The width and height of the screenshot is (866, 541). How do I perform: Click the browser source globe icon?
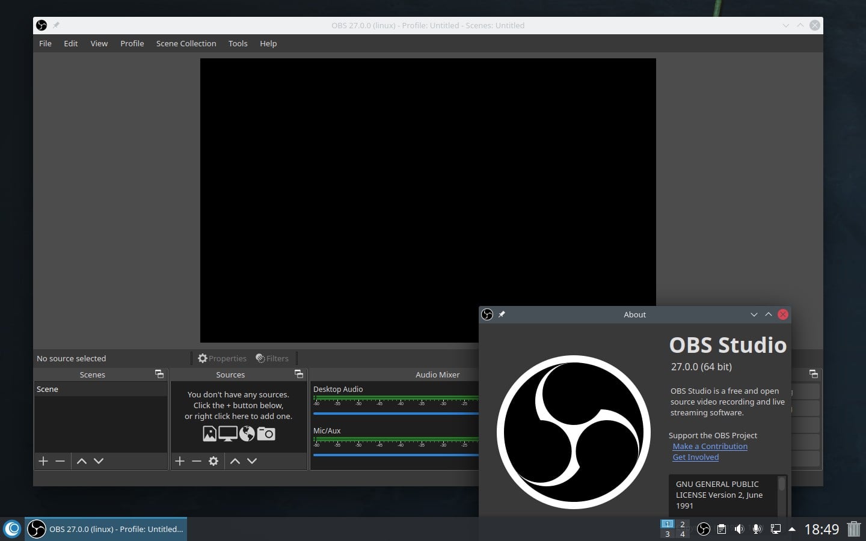(x=247, y=433)
